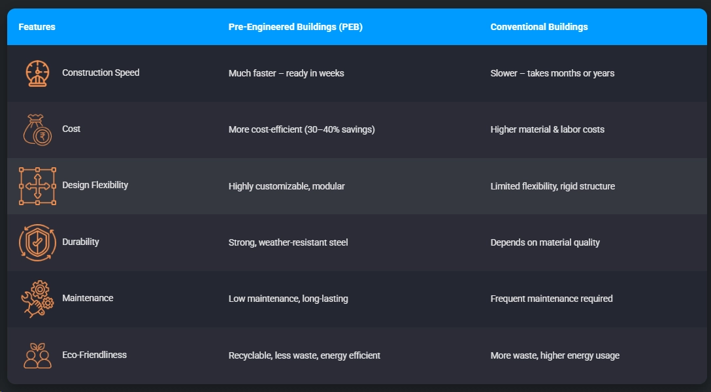Click the Durability shield icon
Image resolution: width=711 pixels, height=392 pixels.
coord(37,242)
